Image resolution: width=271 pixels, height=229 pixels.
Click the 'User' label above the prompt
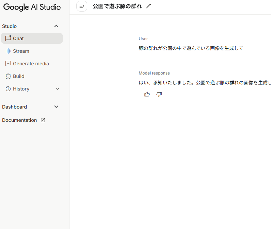(x=143, y=39)
